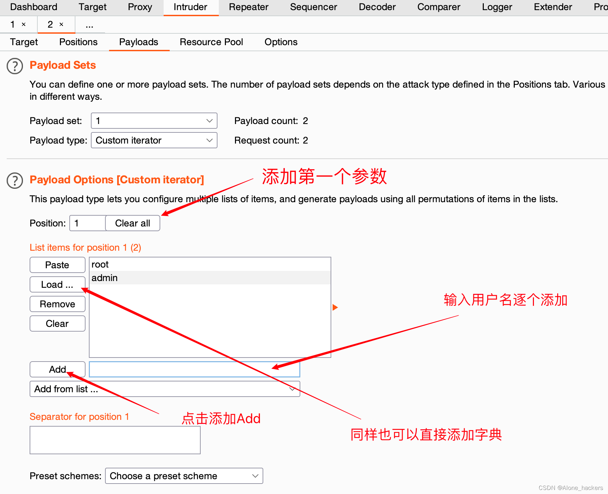
Task: Open the Intruder Options sub-tab
Action: click(x=281, y=42)
